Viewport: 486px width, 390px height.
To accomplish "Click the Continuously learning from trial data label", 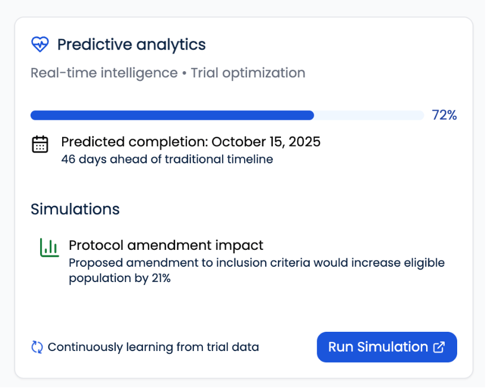I will (x=153, y=347).
